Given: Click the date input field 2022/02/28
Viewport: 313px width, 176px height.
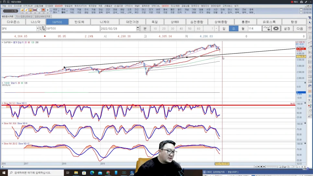Looking at the screenshot, I should 118,29.
